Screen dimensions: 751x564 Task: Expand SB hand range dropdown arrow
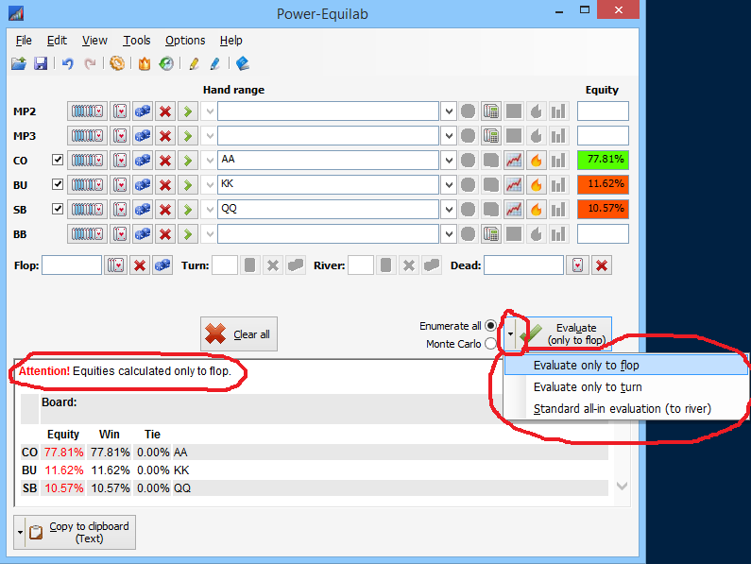pyautogui.click(x=449, y=210)
